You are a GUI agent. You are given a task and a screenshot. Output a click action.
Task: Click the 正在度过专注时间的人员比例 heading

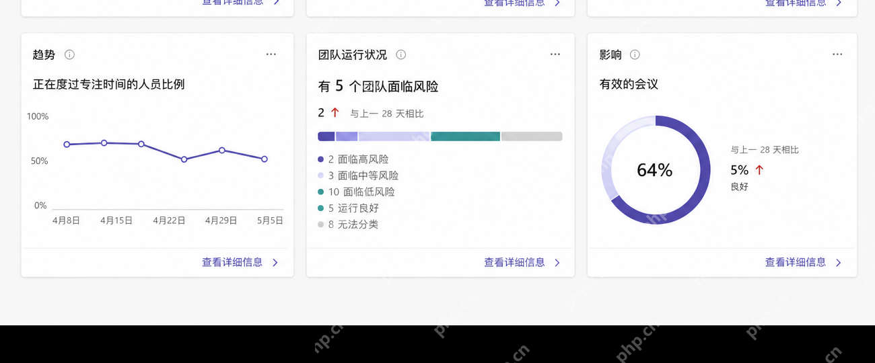coord(109,84)
